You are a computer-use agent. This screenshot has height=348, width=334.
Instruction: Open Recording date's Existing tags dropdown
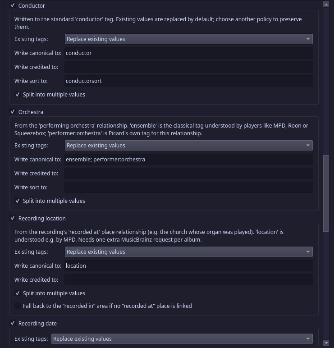[x=182, y=339]
